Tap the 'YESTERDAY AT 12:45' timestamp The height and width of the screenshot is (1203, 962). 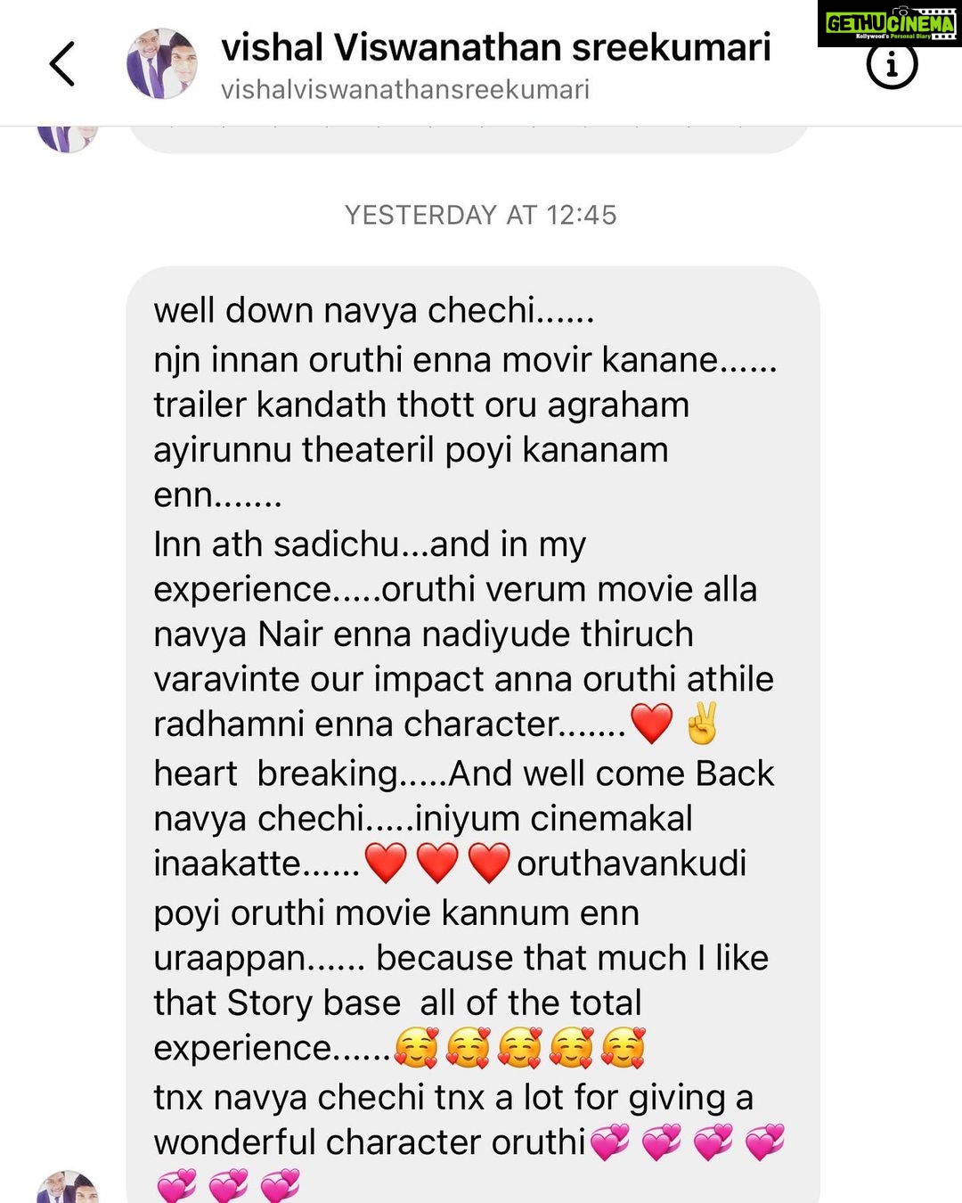[481, 215]
